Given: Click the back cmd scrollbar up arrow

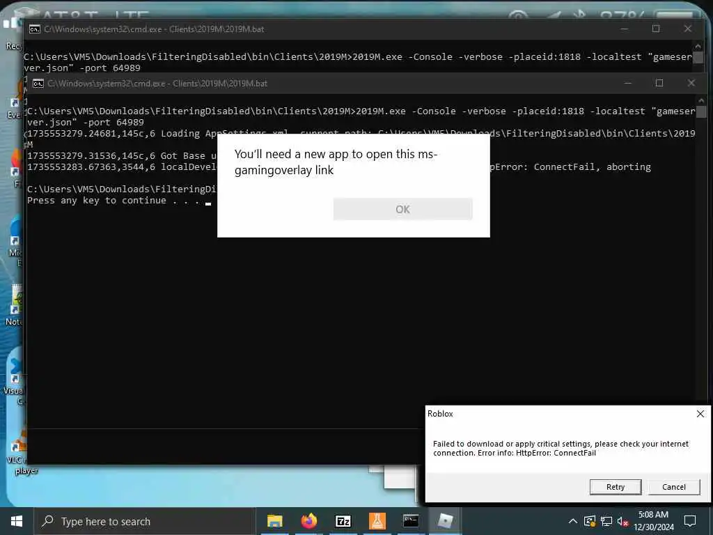Looking at the screenshot, I should tap(698, 46).
